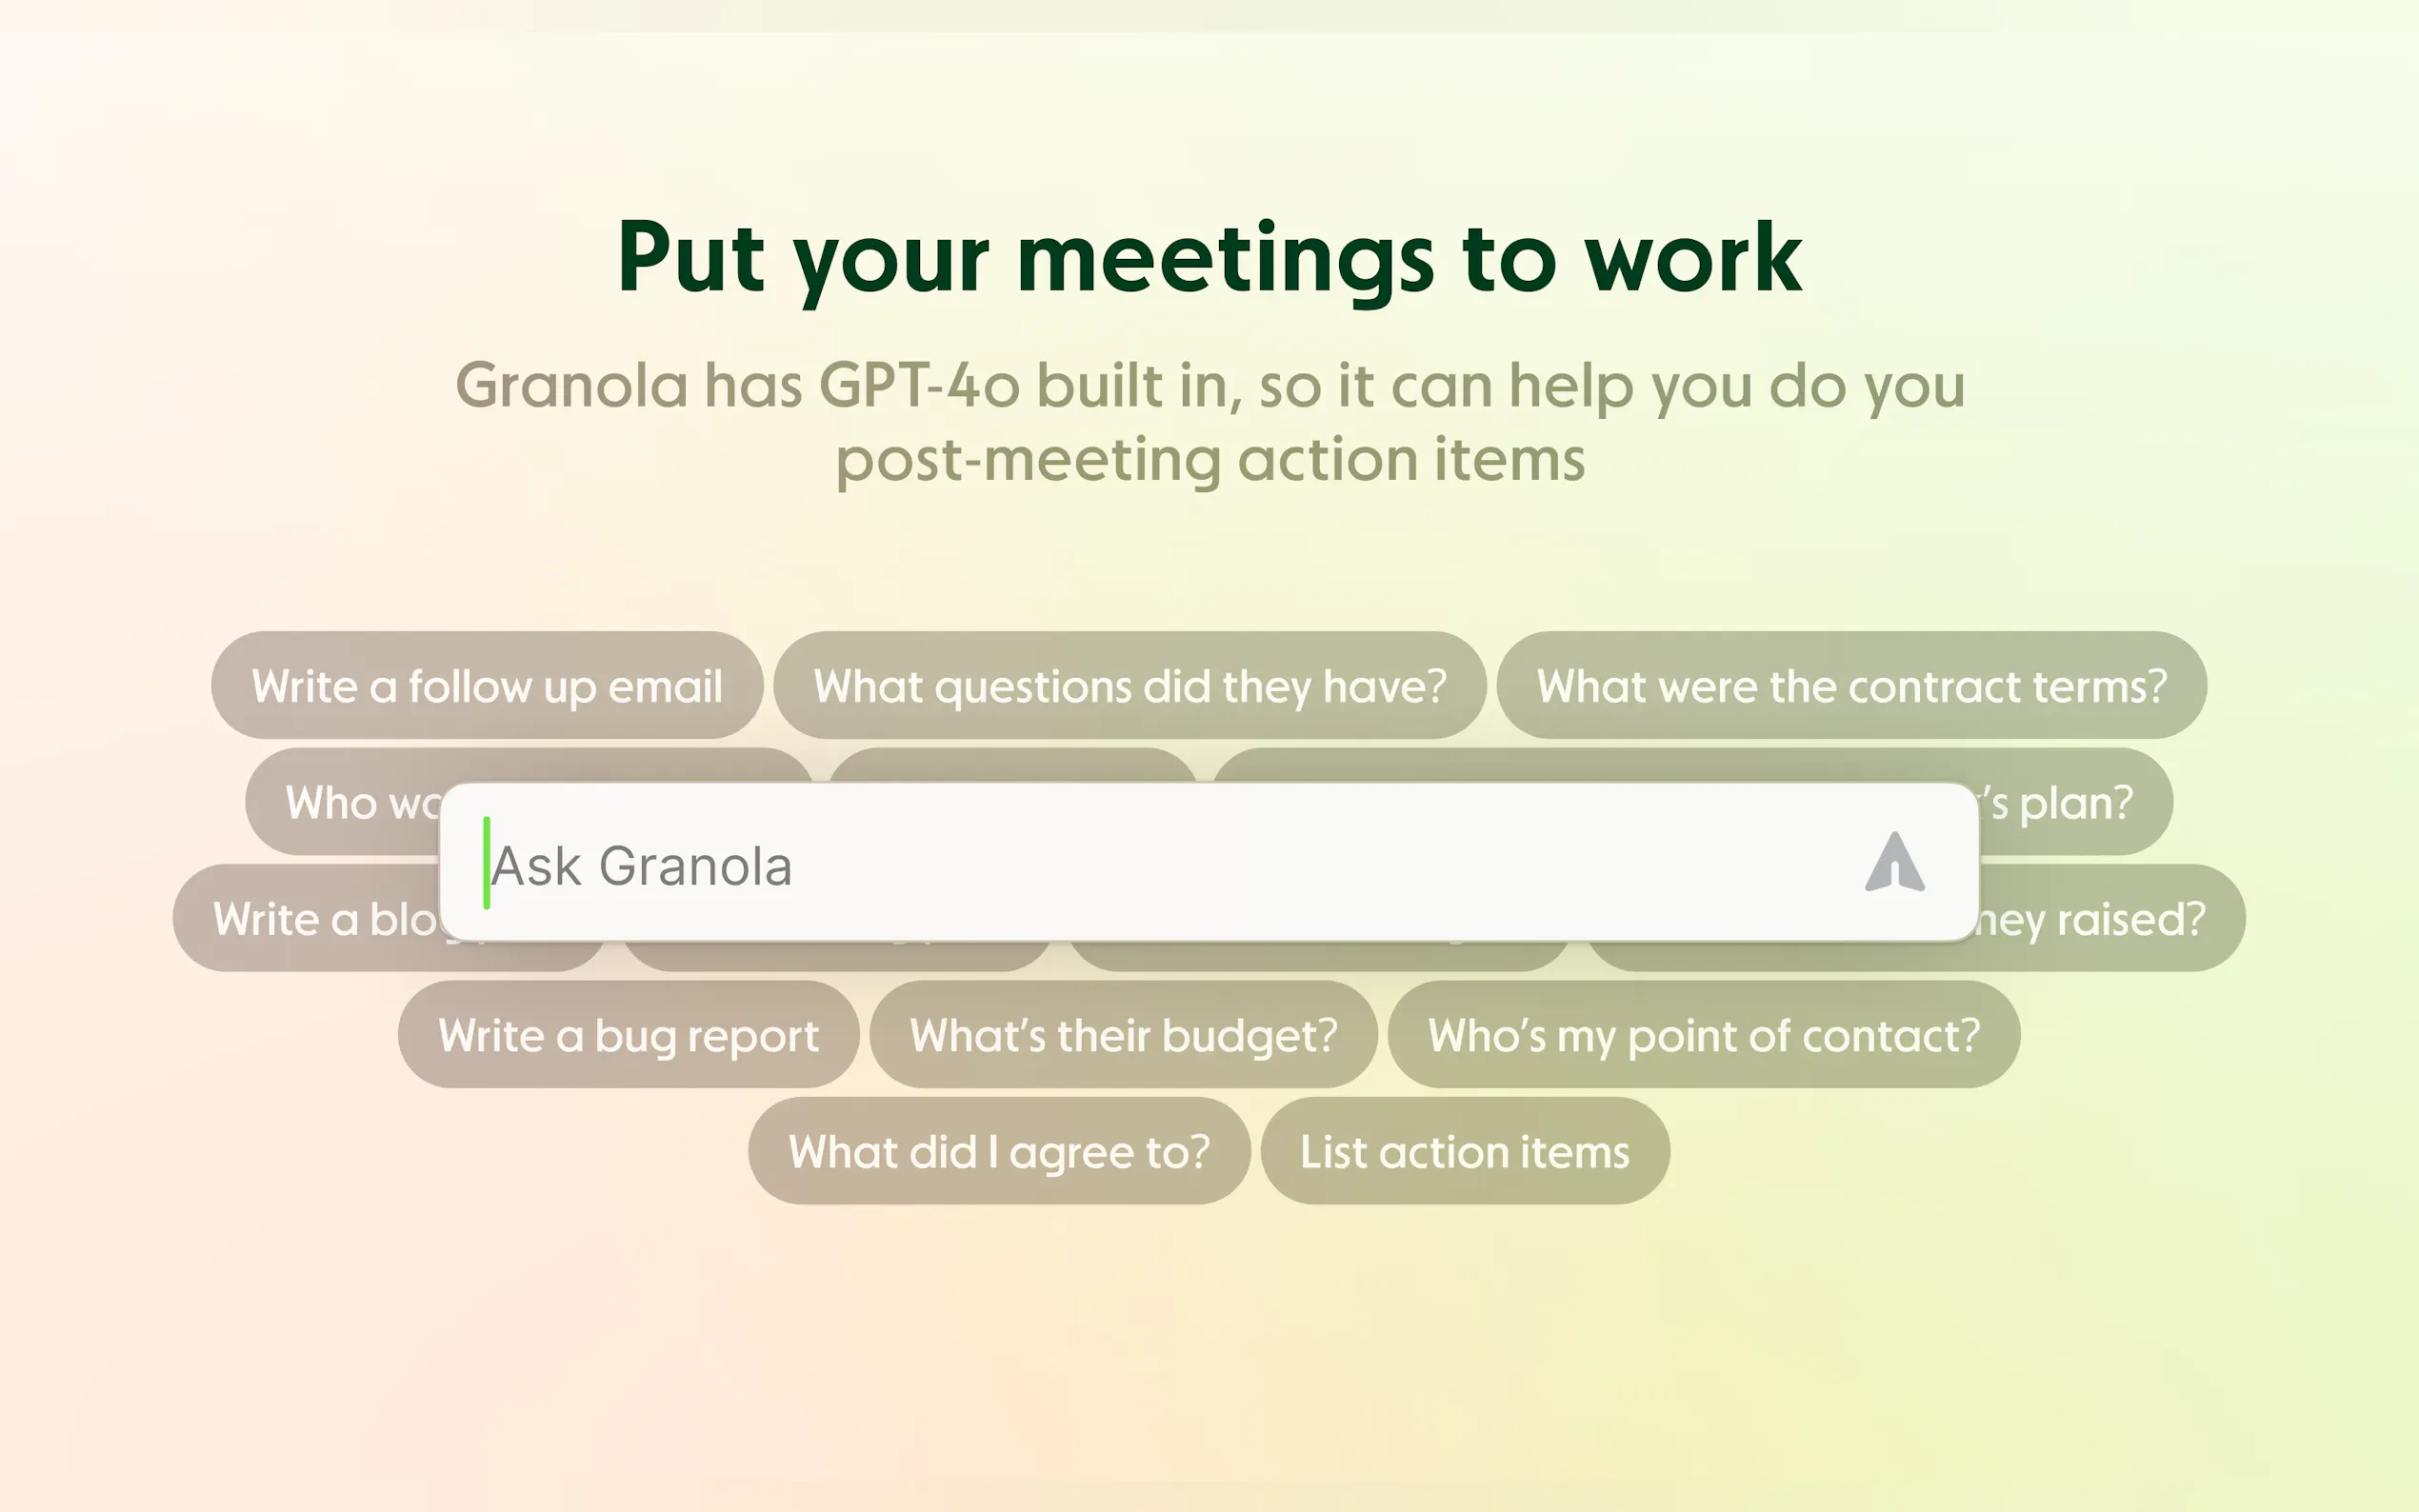Click the obscured chip left of the "raised?" chip
This screenshot has width=2419, height=1512.
pyautogui.click(x=1320, y=956)
